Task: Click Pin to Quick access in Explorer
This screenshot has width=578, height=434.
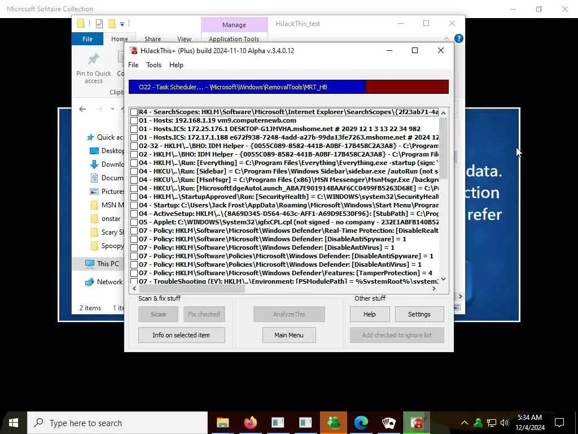Action: click(x=94, y=68)
